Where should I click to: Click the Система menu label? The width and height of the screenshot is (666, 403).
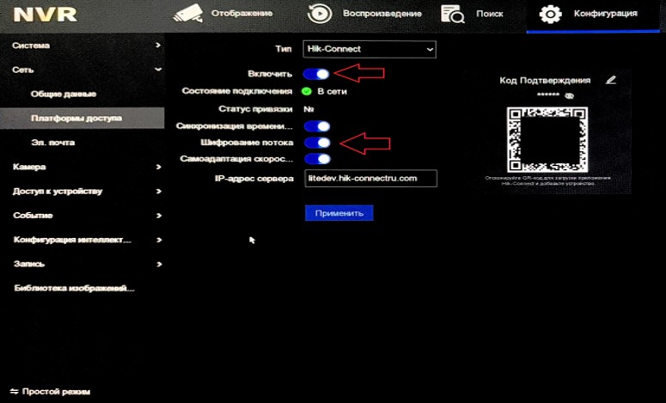tap(31, 46)
